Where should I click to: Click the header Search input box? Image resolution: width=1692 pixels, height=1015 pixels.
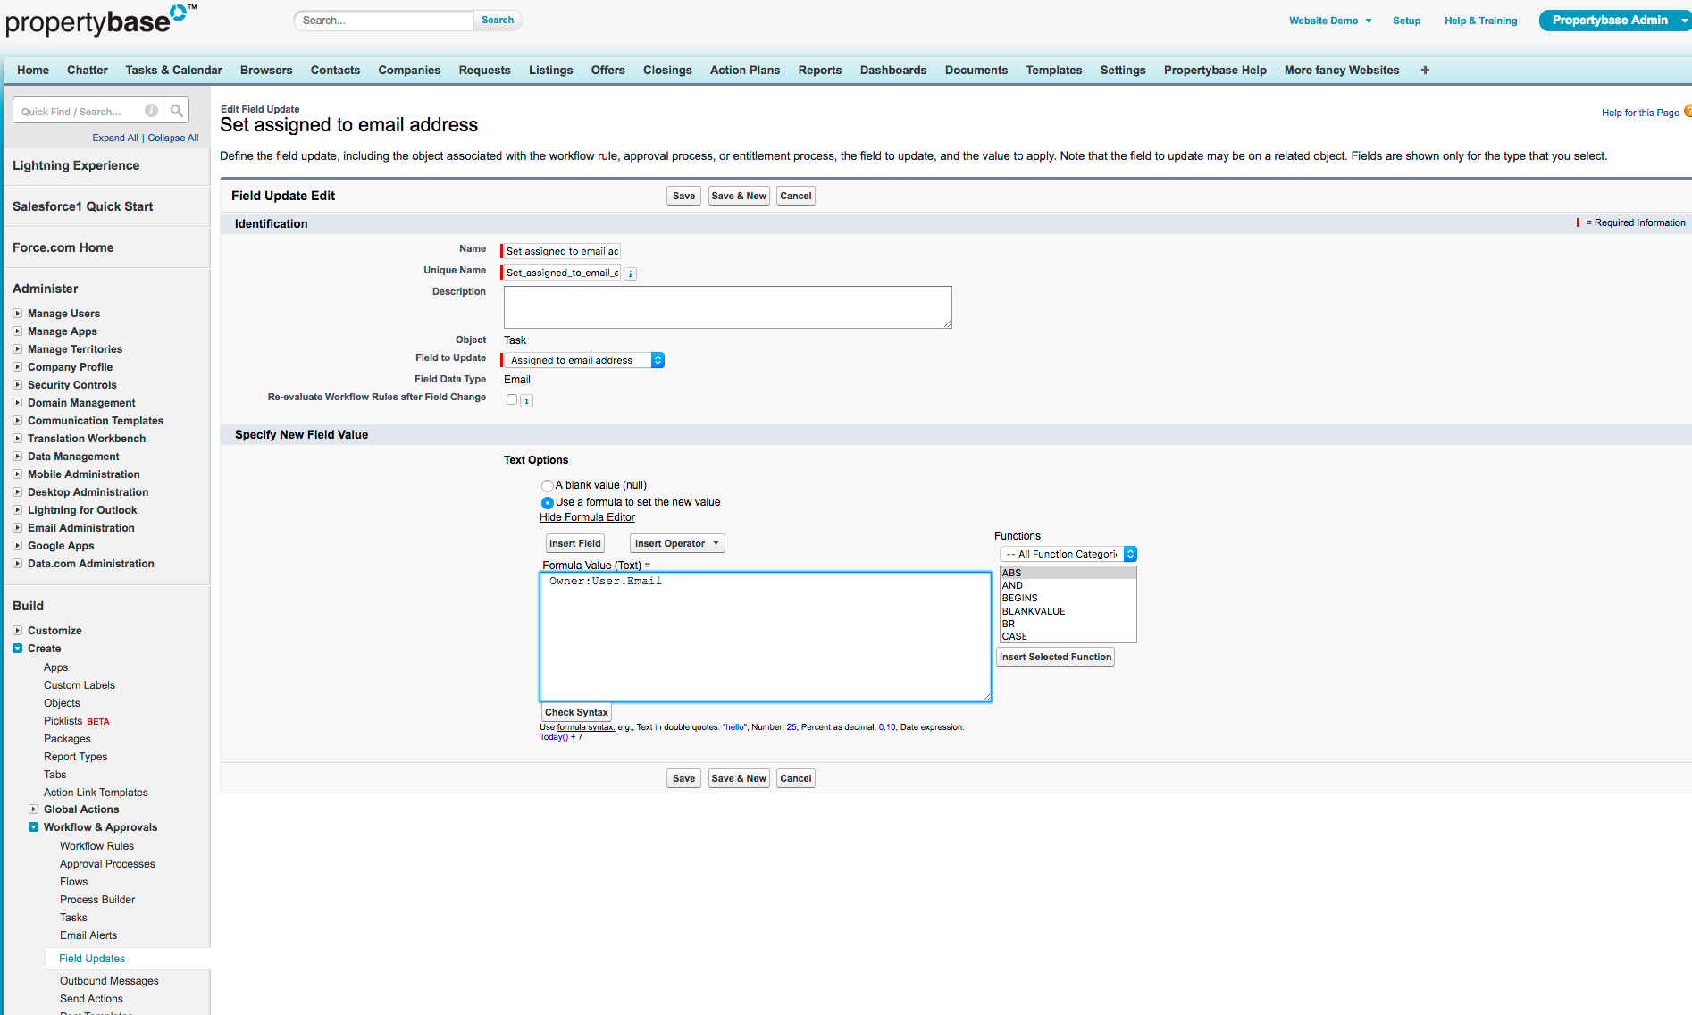click(x=384, y=20)
